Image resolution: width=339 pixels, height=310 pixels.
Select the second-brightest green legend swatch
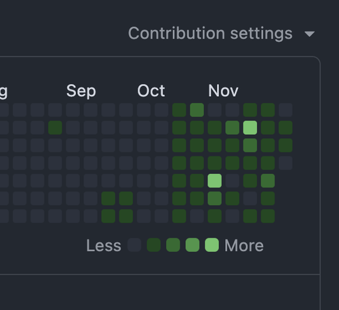click(193, 245)
